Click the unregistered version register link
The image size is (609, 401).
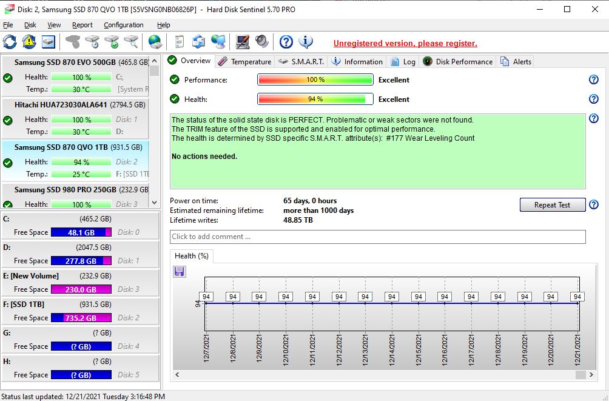405,44
